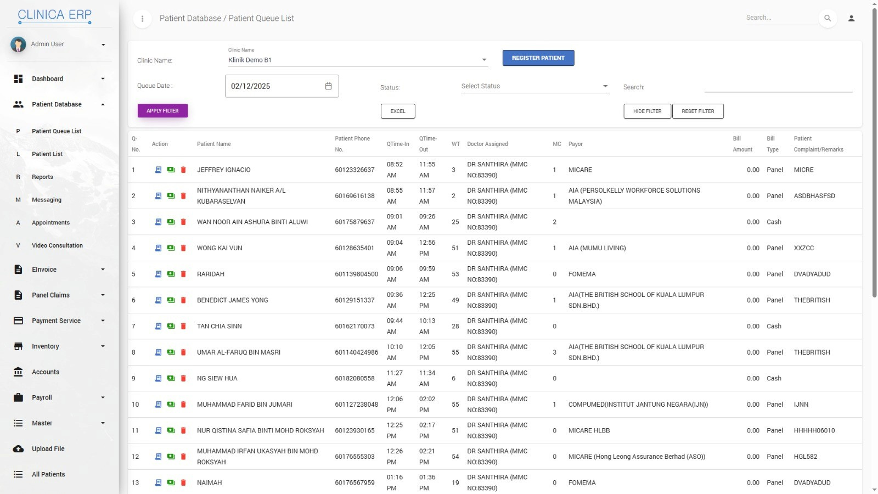Click red trash icon for Ng Siew Hua
Viewport: 878px width, 494px height.
coord(183,379)
